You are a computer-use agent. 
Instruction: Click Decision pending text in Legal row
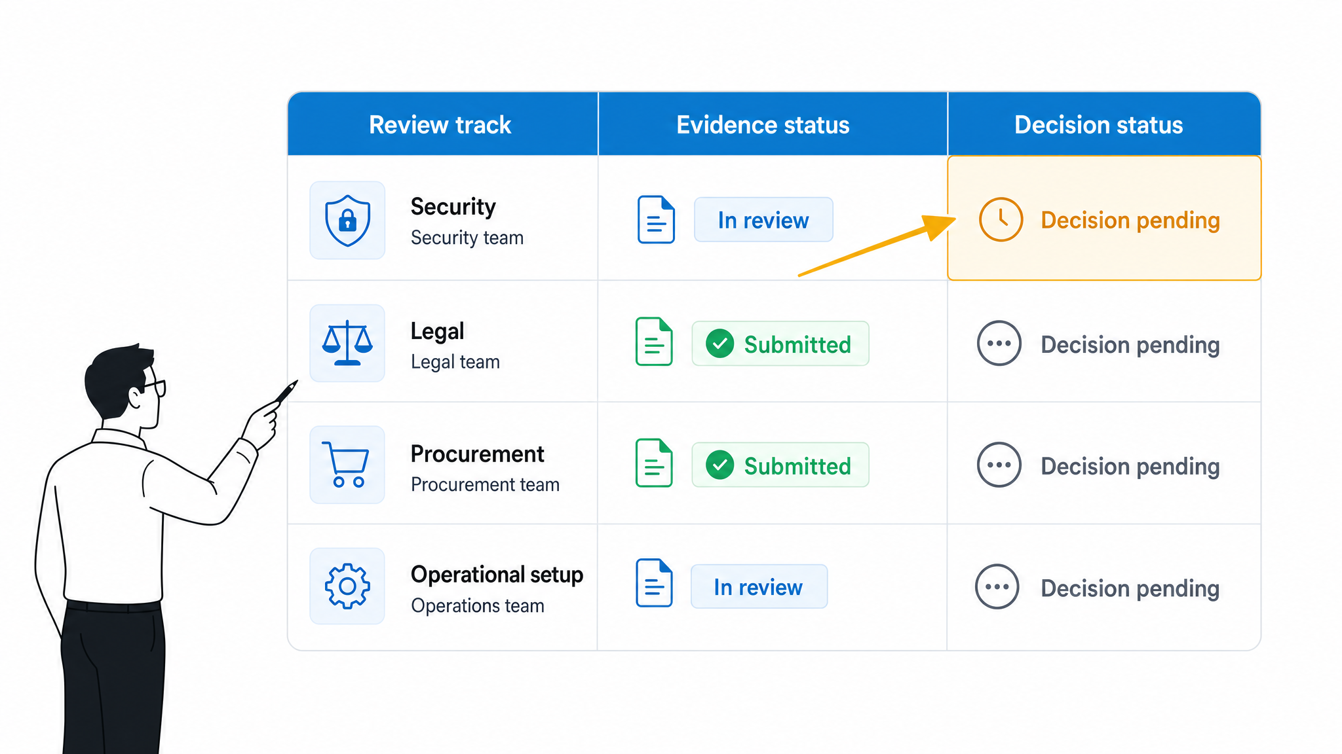(x=1130, y=345)
